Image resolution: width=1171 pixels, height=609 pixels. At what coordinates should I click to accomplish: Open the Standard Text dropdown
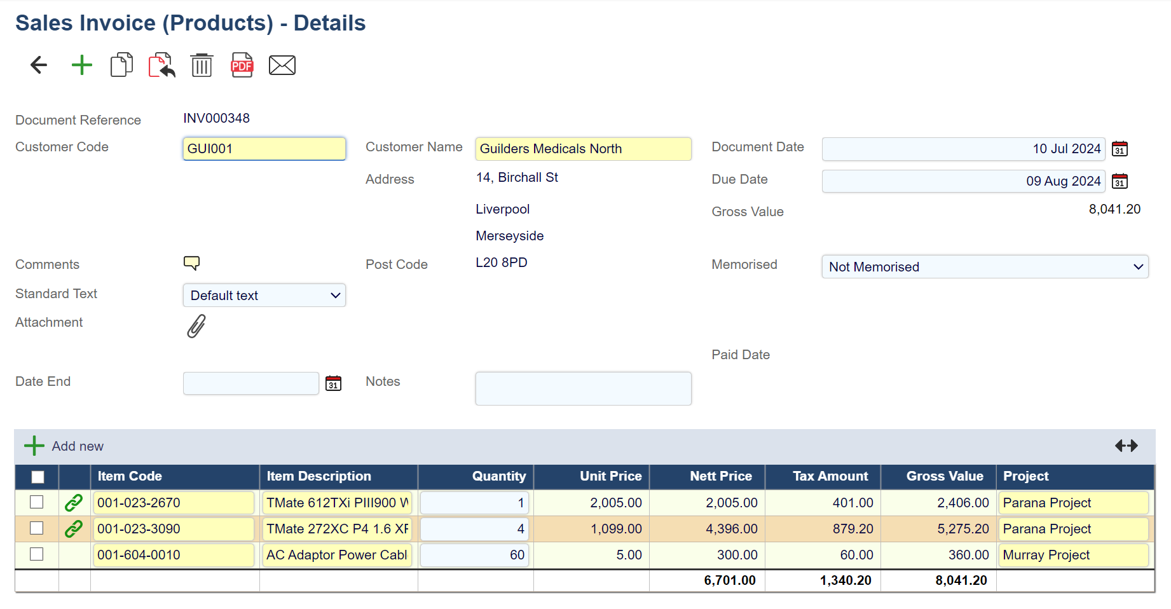[x=264, y=296]
